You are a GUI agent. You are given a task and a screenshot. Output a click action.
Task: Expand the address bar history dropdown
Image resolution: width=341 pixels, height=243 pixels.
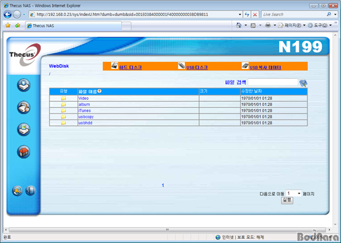pyautogui.click(x=240, y=14)
